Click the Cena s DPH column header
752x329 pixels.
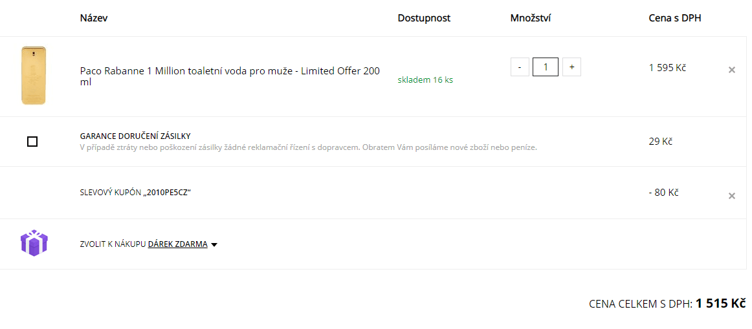675,18
